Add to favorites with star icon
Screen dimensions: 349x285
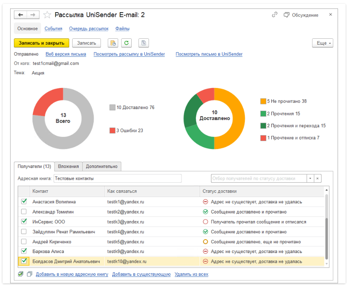pyautogui.click(x=47, y=15)
